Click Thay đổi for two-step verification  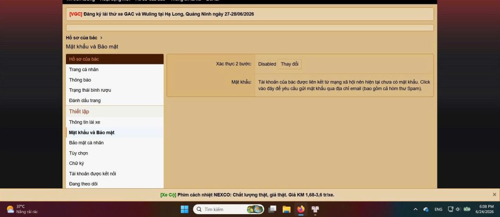290,64
